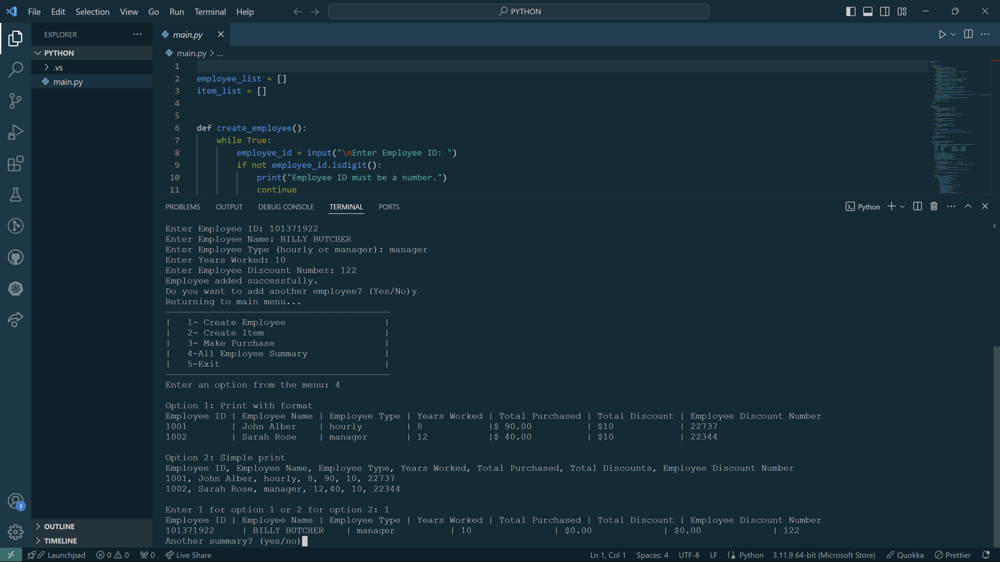Run the Python file with play button
Viewport: 1000px width, 562px height.
(x=942, y=35)
